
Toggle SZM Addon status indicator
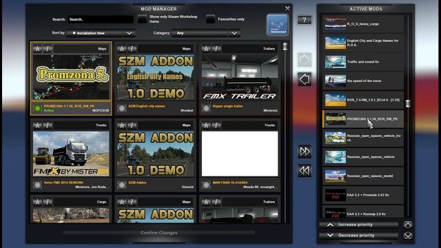pyautogui.click(x=122, y=185)
